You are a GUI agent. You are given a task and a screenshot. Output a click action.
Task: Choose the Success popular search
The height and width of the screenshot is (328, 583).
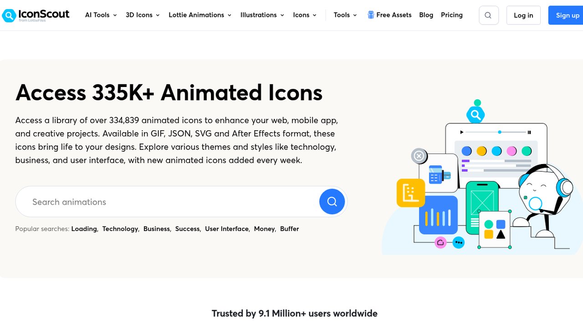(188, 229)
